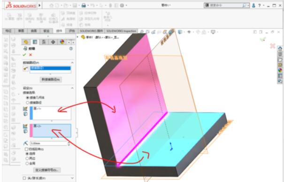Expand the 从/到长度 section chevron
The width and height of the screenshot is (284, 182).
(72, 178)
